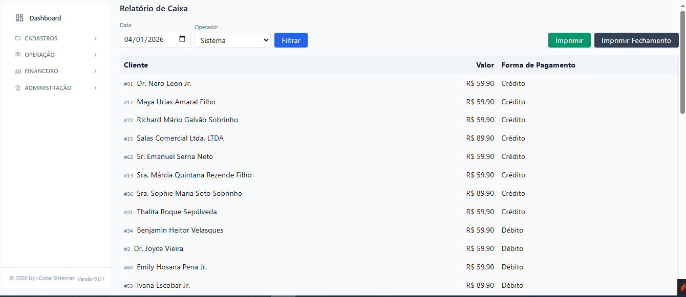Click the Cadastros folder icon
Image resolution: width=686 pixels, height=297 pixels.
tap(18, 38)
